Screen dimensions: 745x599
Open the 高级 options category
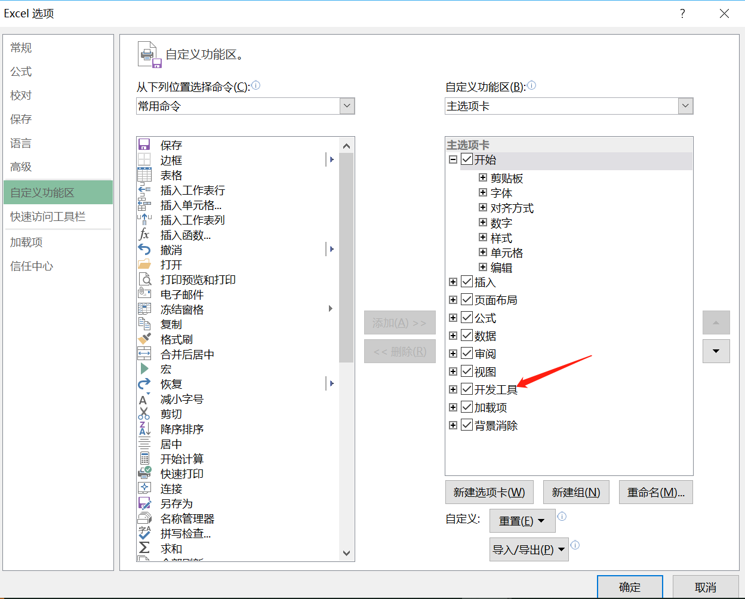(x=58, y=167)
